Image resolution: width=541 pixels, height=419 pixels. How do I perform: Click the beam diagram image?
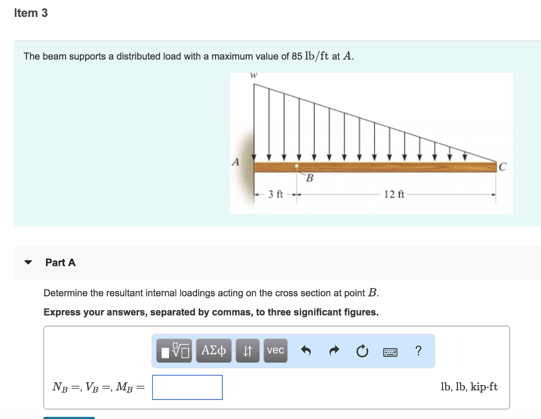coord(371,143)
